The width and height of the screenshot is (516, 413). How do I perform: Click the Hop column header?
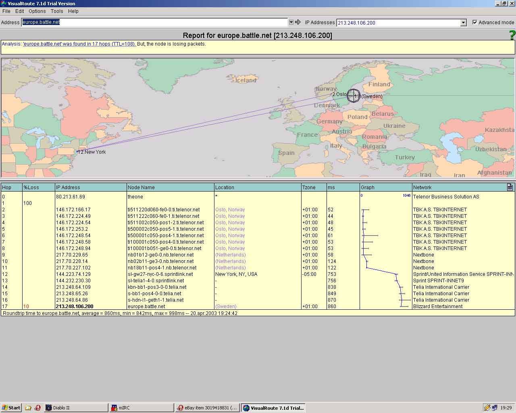click(11, 187)
